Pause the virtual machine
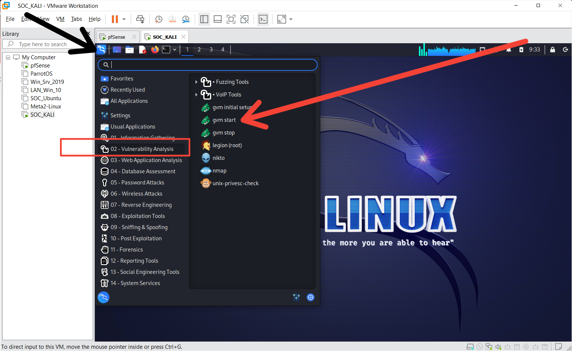Viewport: 572px width, 351px height. click(115, 19)
